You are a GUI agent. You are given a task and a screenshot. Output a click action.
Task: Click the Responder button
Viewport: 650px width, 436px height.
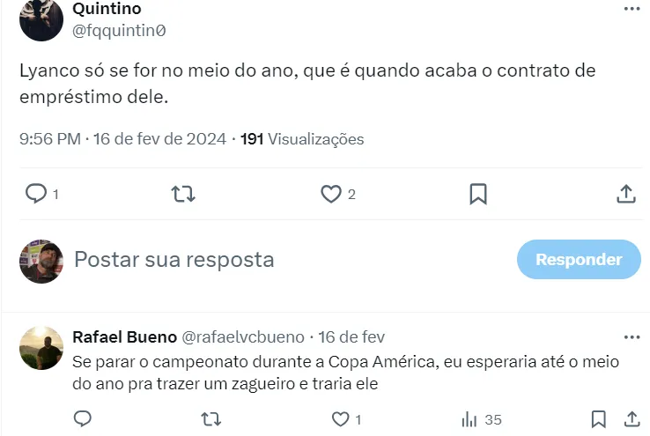(x=579, y=260)
